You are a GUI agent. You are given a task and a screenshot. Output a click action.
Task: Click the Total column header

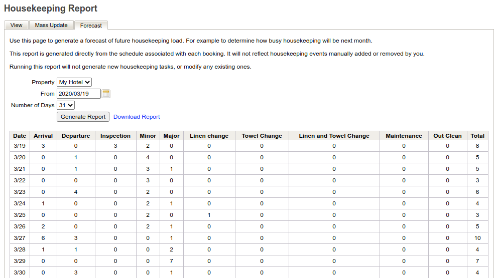(477, 136)
